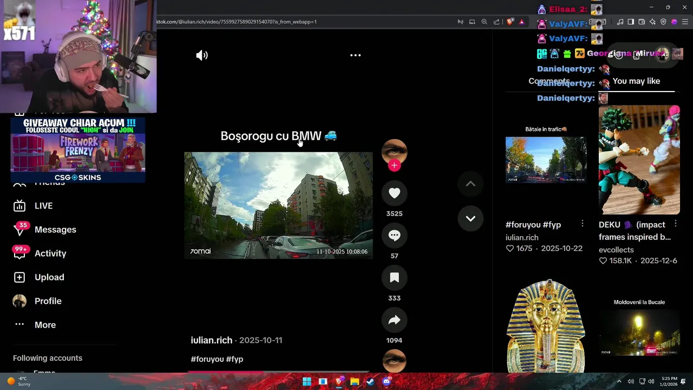The image size is (693, 390).
Task: Click the LIVE sidebar icon
Action: (x=19, y=206)
